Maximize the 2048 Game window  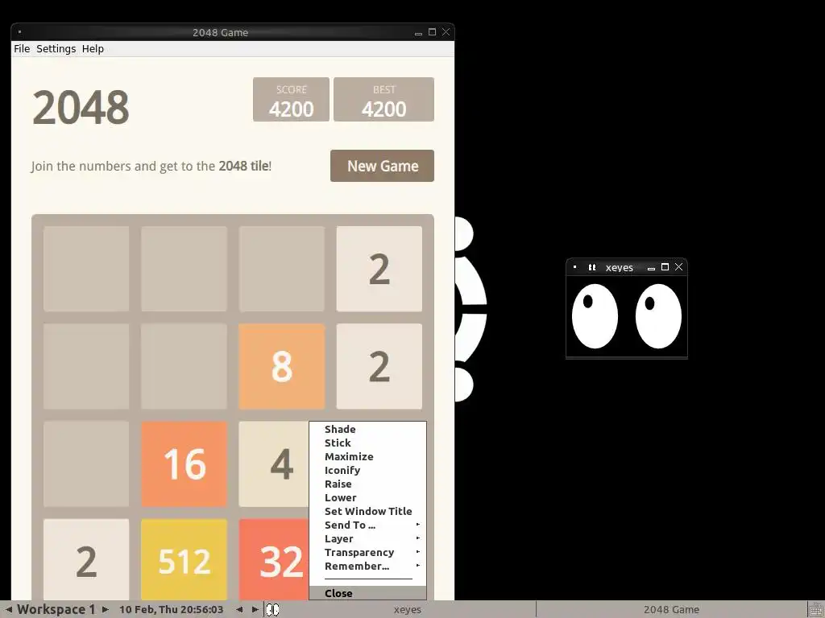tap(432, 32)
